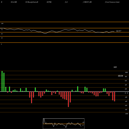Screen dimensions: 129x129
Task: Click the last red MR bar on the right
Action: coord(115,96)
